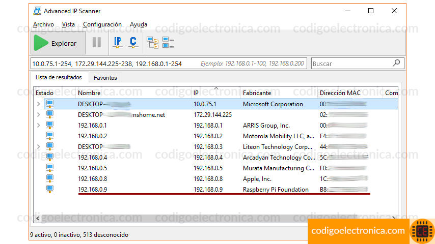Switch to the Favoritos tab
The height and width of the screenshot is (244, 435).
click(105, 78)
